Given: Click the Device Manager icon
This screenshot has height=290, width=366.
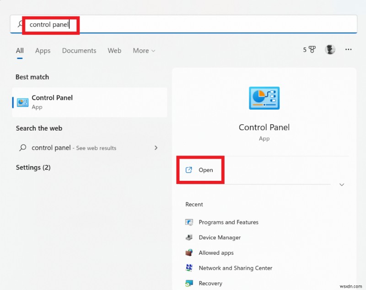Looking at the screenshot, I should coord(189,237).
